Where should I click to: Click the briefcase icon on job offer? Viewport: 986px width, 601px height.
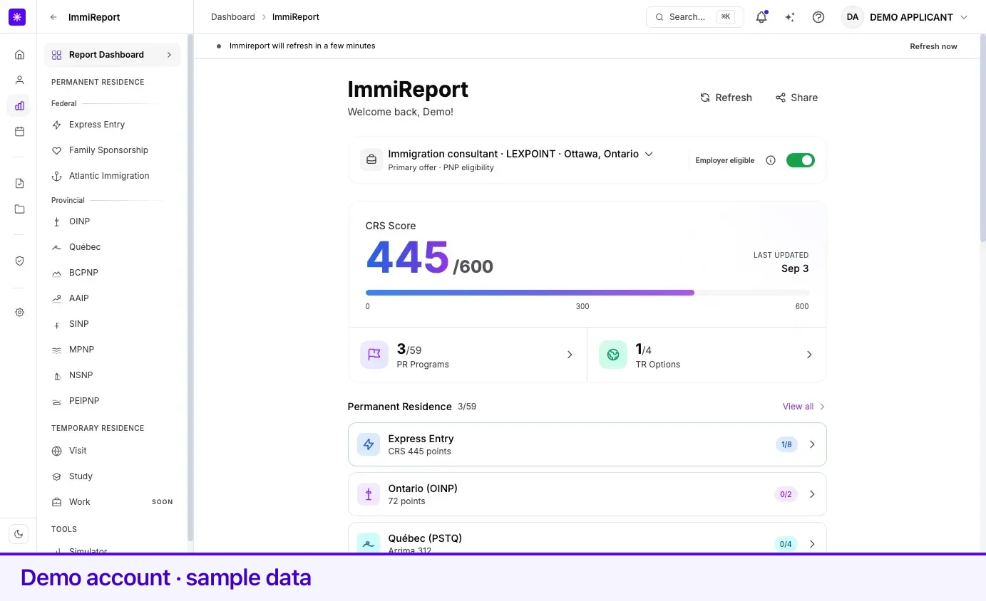371,160
